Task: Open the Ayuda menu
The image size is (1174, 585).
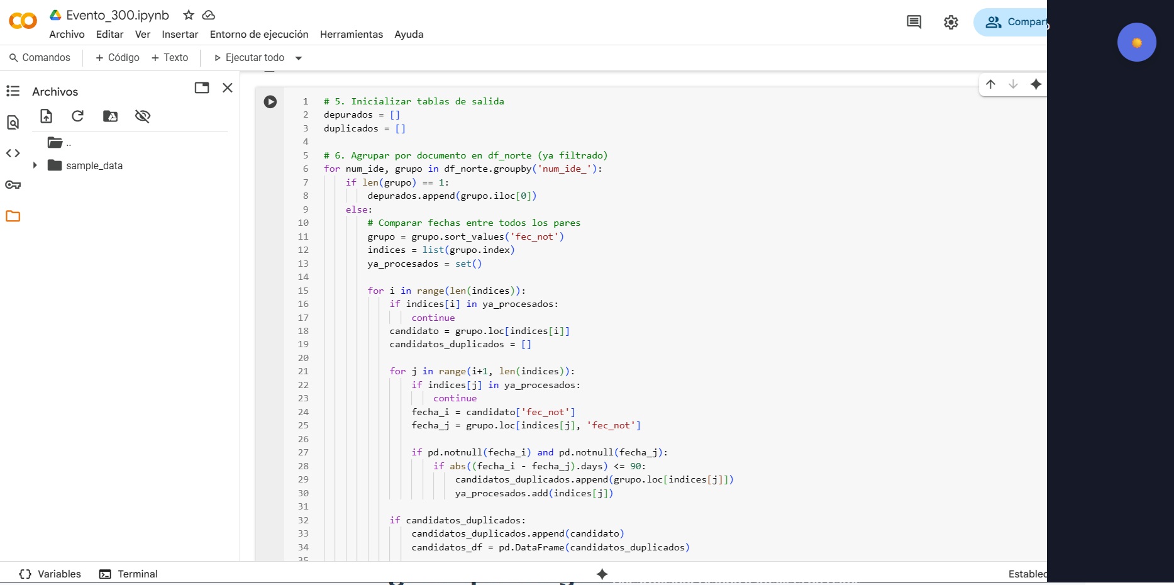Action: [409, 35]
